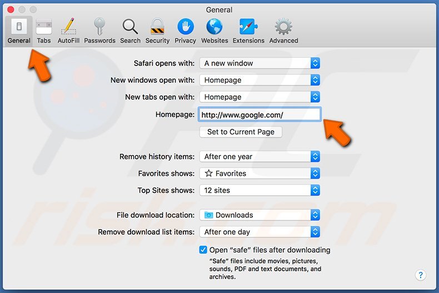This screenshot has width=439, height=293.
Task: Uncheck Open safe files after downloading
Action: point(203,250)
